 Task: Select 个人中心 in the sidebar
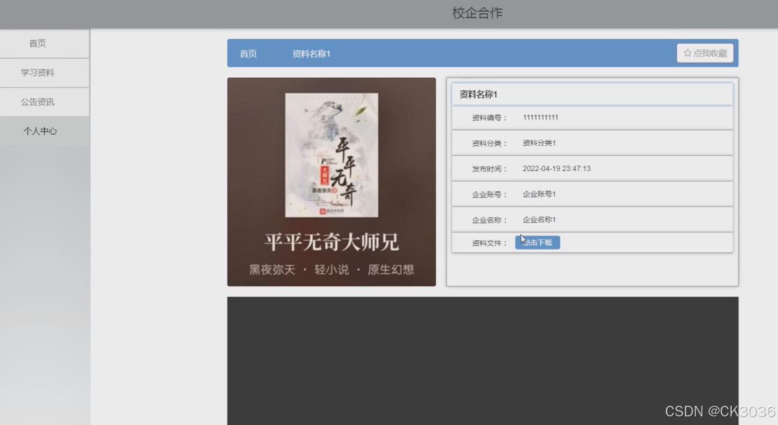coord(45,131)
